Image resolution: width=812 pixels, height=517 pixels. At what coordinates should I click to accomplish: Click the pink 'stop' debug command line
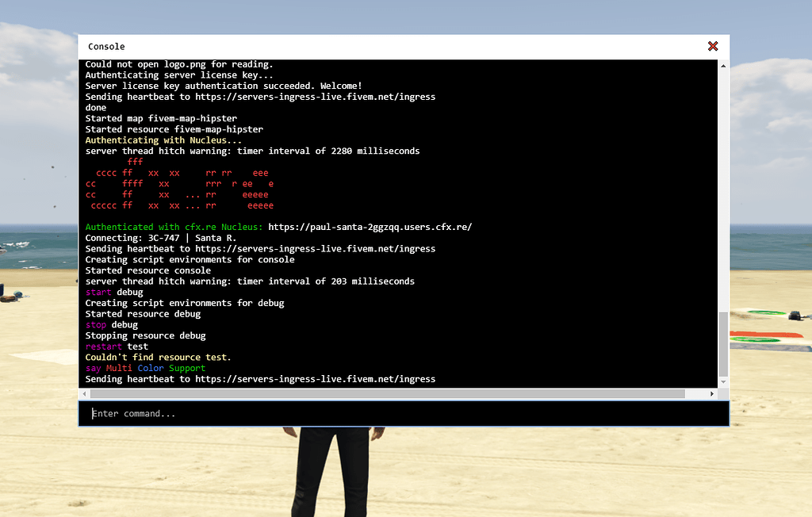pos(111,325)
